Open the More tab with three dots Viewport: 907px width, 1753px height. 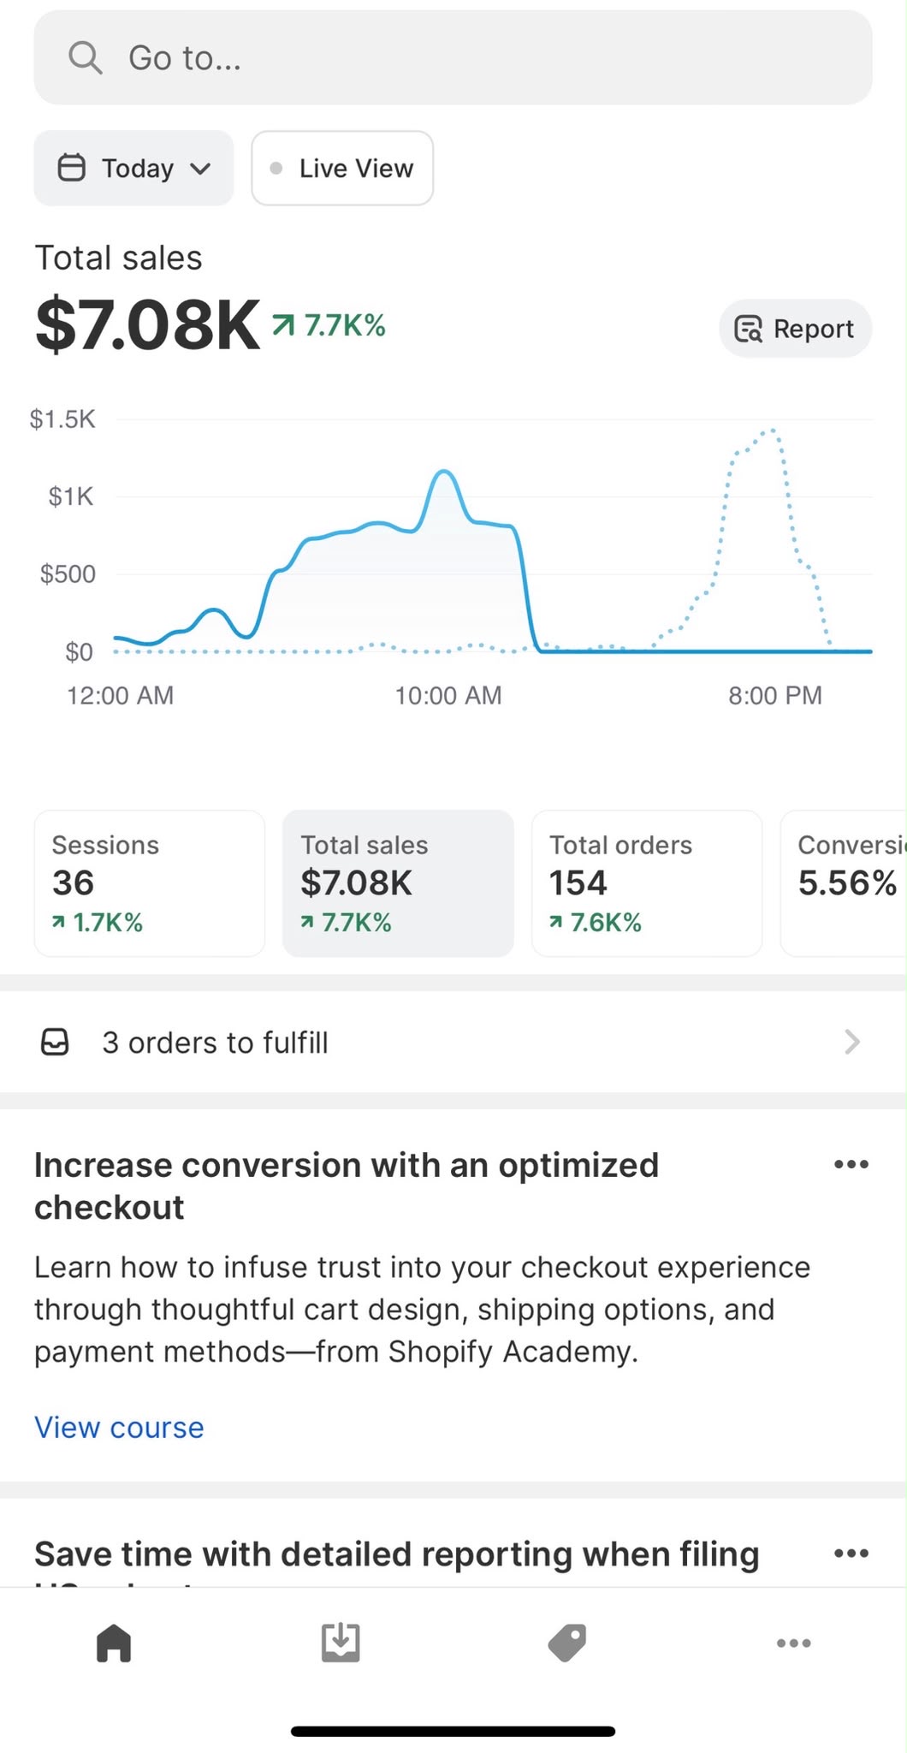793,1643
